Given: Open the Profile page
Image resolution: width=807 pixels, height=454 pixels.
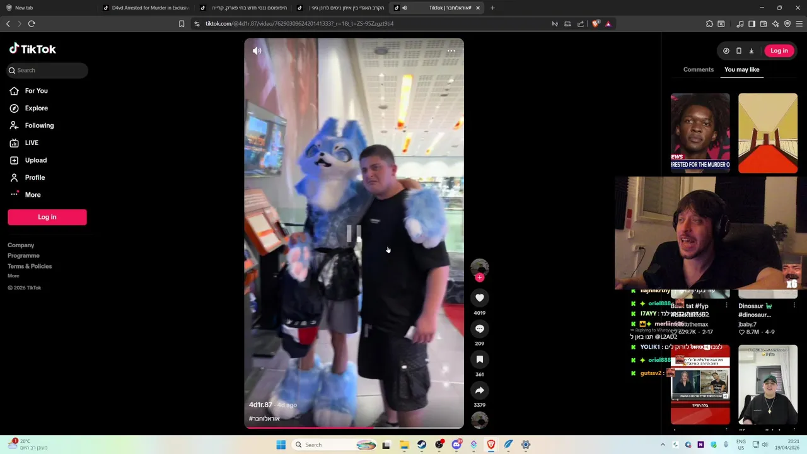Looking at the screenshot, I should [35, 178].
